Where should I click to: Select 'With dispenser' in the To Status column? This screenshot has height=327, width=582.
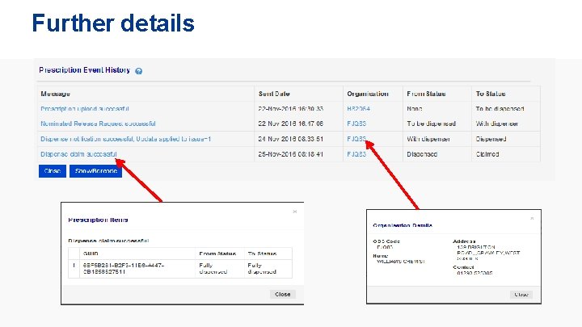click(x=496, y=124)
